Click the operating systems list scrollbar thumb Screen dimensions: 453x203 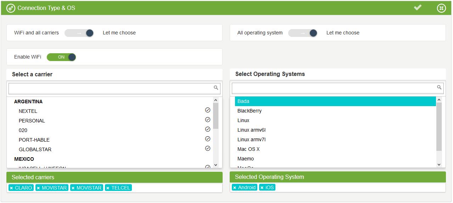(439, 127)
